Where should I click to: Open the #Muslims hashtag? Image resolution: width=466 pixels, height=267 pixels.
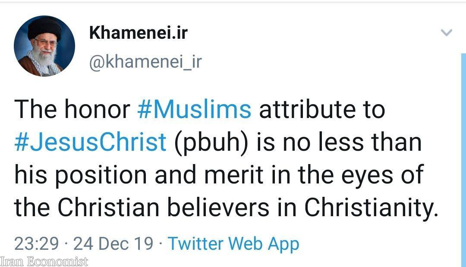[x=194, y=109]
